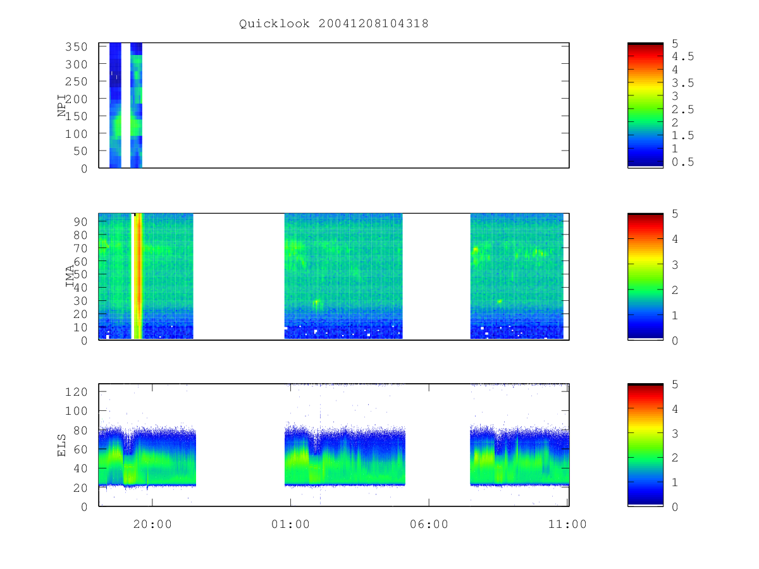Screen dimensions: 759x569
Task: Click the 0 label on ELS colorbar
Action: (675, 507)
